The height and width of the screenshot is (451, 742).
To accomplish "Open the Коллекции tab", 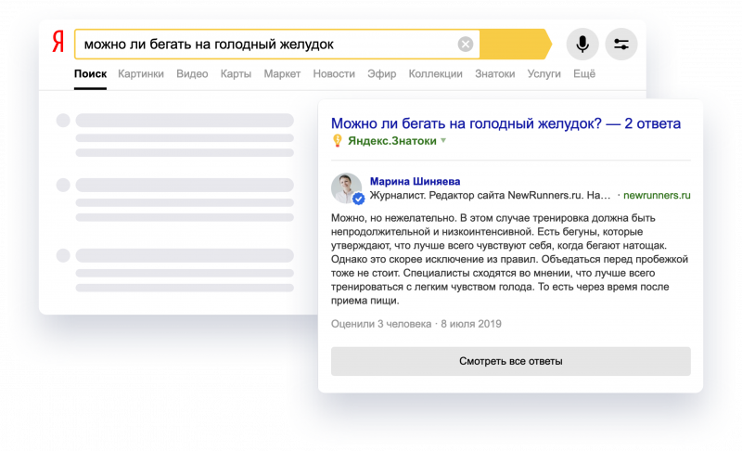I will pos(435,74).
